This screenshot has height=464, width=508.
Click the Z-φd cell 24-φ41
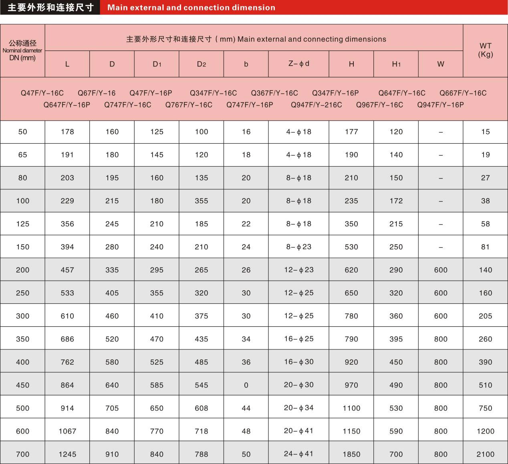[298, 454]
